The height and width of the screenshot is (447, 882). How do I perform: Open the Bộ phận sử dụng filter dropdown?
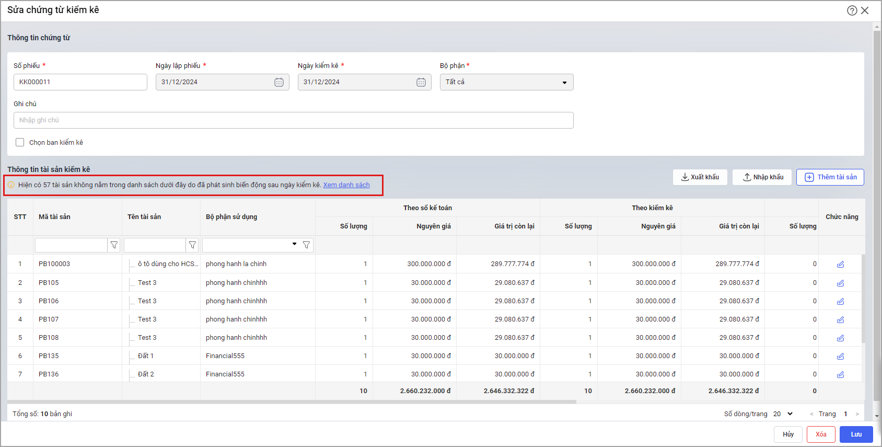294,244
